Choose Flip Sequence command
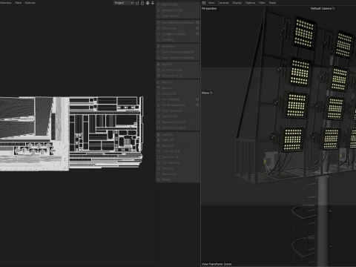 (178, 162)
